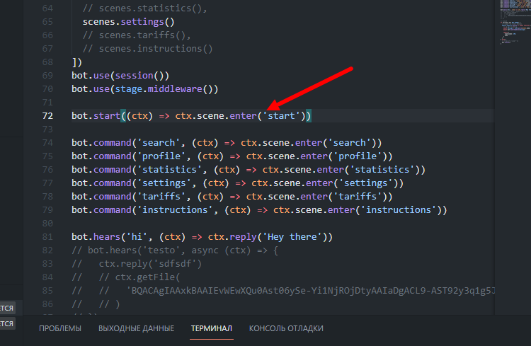The height and width of the screenshot is (346, 531).
Task: Click the 'instructions' command string on line 79
Action: pyautogui.click(x=175, y=210)
